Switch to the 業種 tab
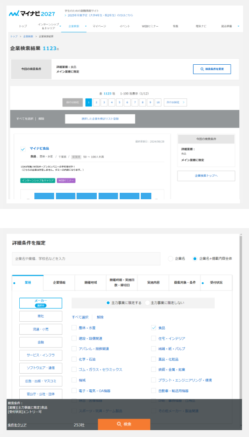Screen dimensions: 249x437 [28, 282]
